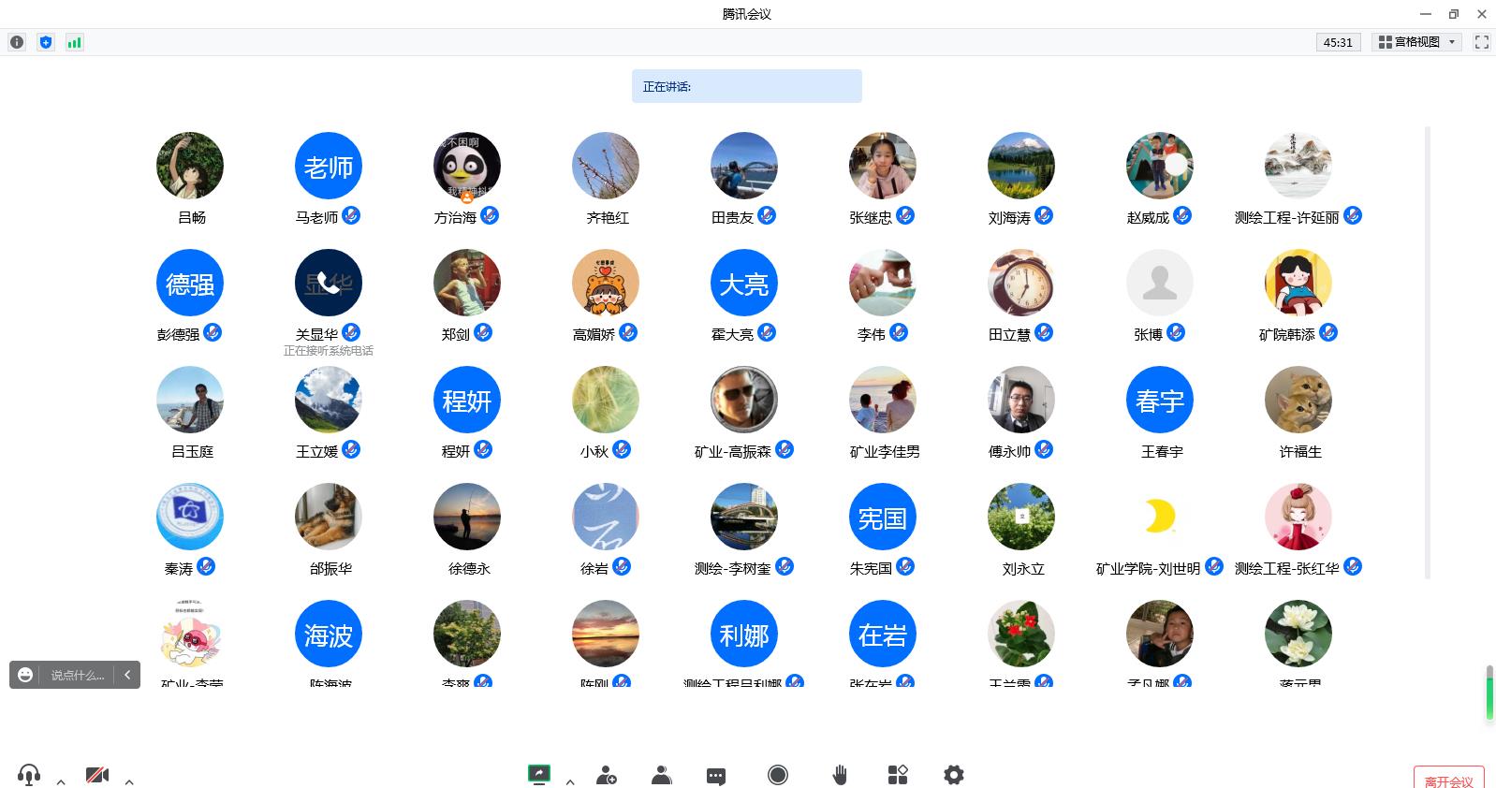Image resolution: width=1496 pixels, height=788 pixels.
Task: Click the invite participants icon
Action: (606, 775)
